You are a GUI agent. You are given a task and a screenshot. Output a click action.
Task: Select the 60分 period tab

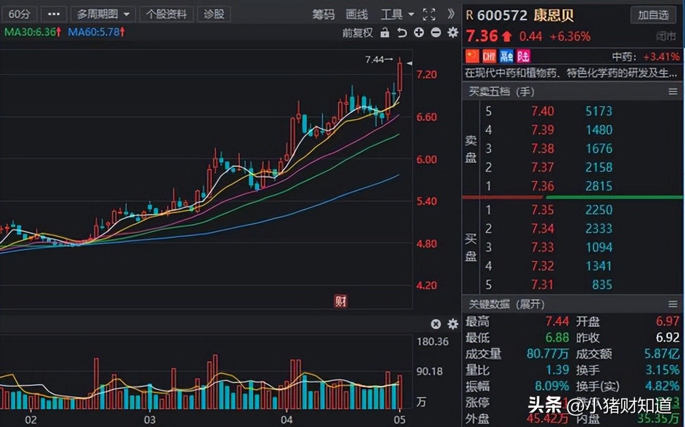point(19,14)
